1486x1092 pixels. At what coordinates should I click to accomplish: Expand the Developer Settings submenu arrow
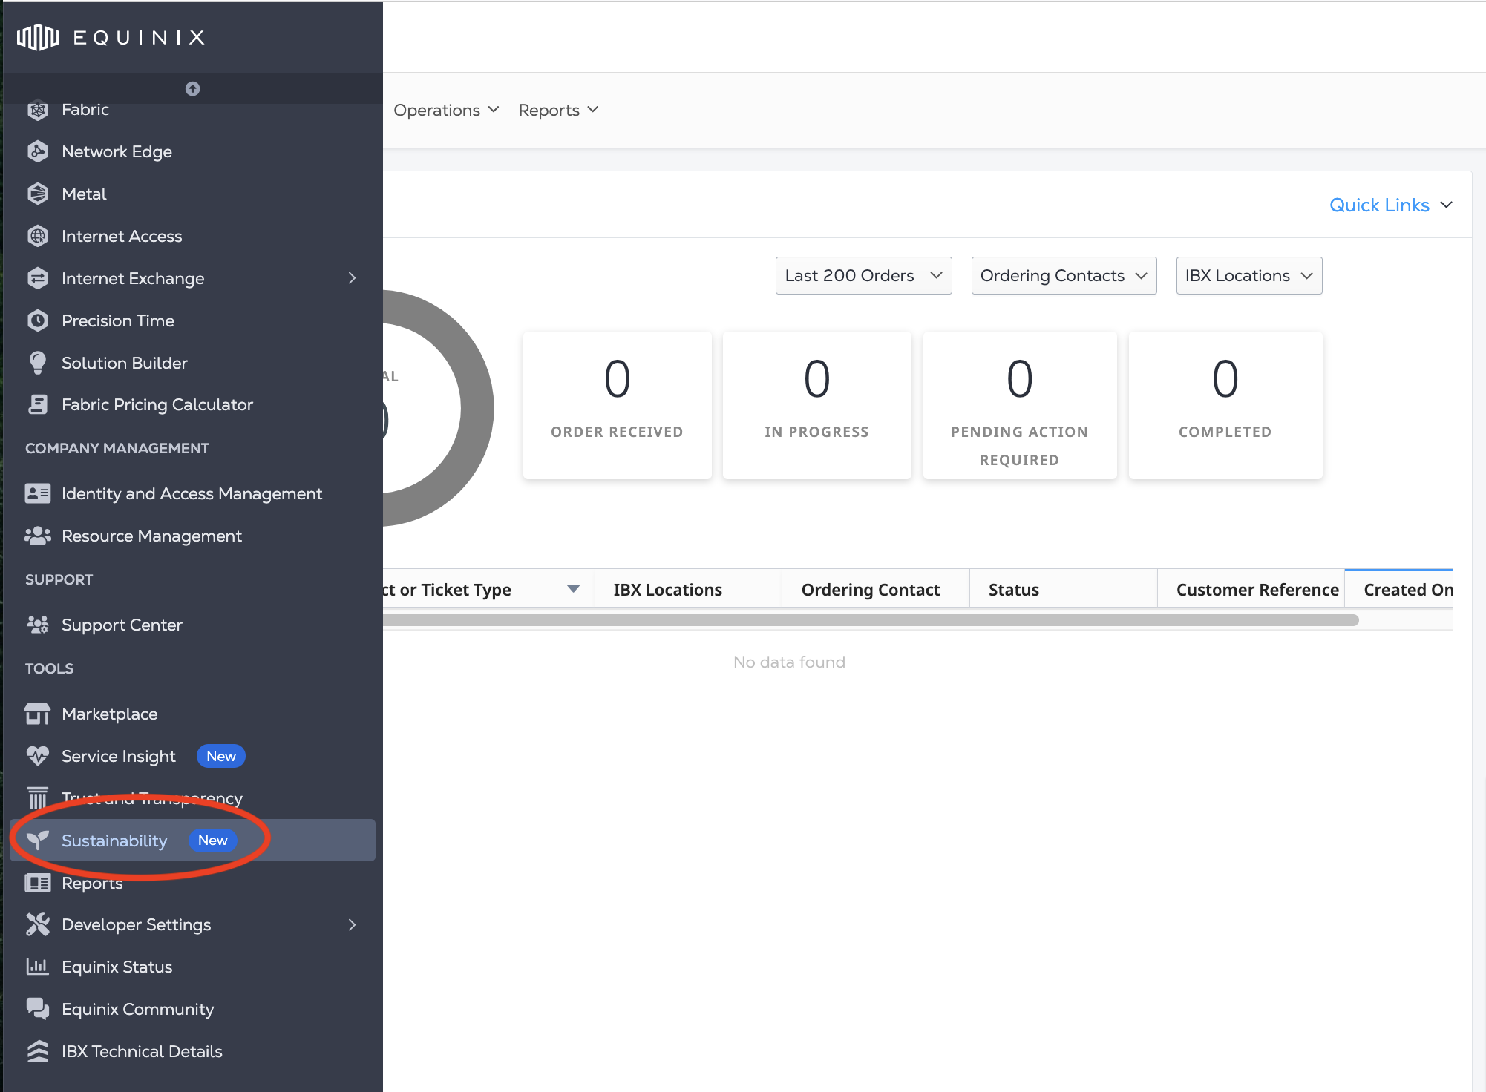point(353,924)
